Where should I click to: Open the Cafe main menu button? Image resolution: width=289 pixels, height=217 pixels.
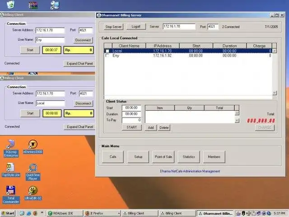[x=113, y=157]
